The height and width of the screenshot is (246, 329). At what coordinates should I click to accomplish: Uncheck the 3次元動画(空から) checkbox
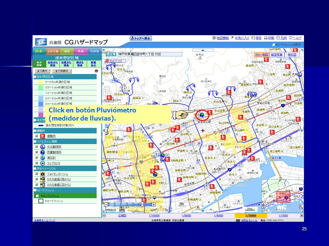tap(37, 185)
